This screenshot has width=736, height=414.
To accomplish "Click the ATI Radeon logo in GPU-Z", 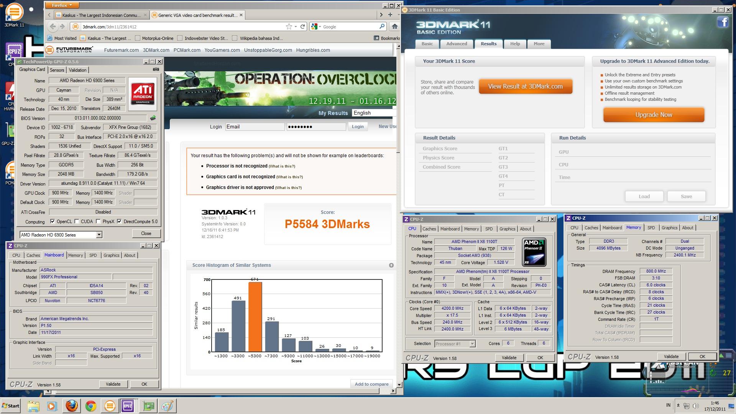I will point(143,94).
